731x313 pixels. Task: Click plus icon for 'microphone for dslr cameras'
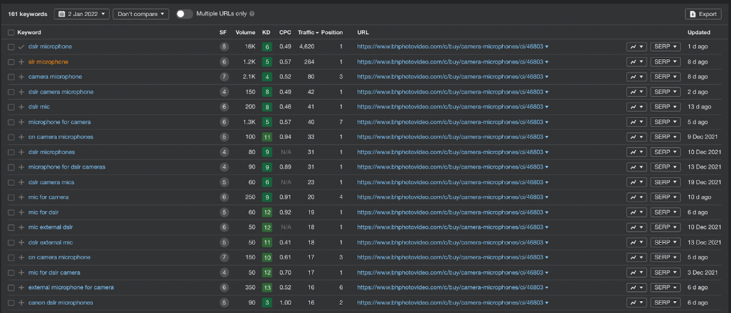(21, 167)
